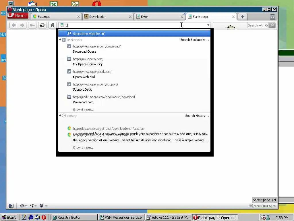Click star icon beside Download Opera
Viewport: 294px width, 221px height.
69,46
